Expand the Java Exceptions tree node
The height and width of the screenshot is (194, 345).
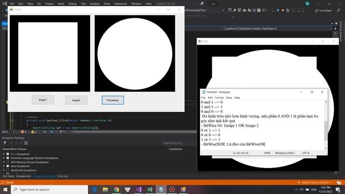(4, 166)
